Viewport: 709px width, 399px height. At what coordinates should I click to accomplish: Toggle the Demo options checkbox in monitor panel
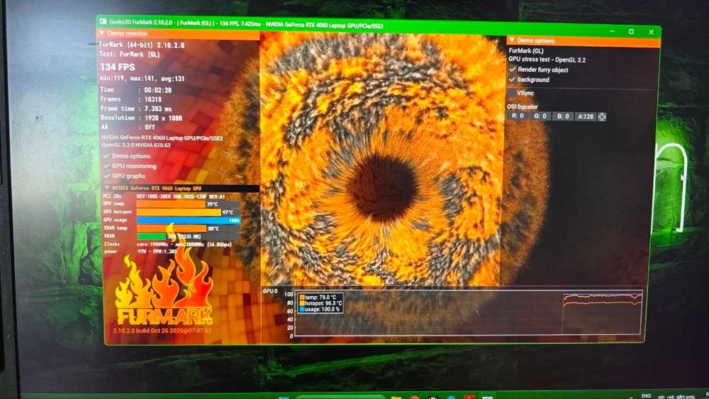pos(107,156)
